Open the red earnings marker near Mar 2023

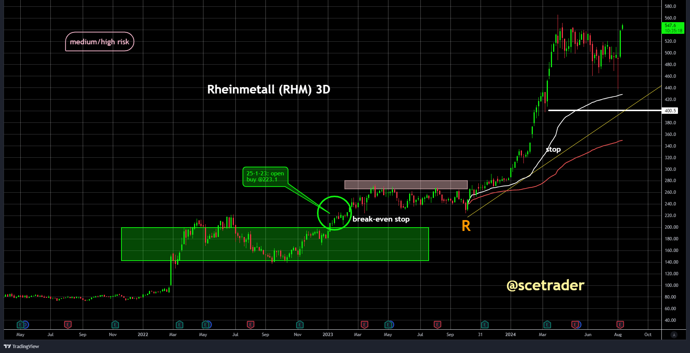tap(364, 324)
